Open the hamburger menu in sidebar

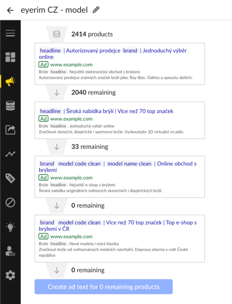(x=10, y=33)
